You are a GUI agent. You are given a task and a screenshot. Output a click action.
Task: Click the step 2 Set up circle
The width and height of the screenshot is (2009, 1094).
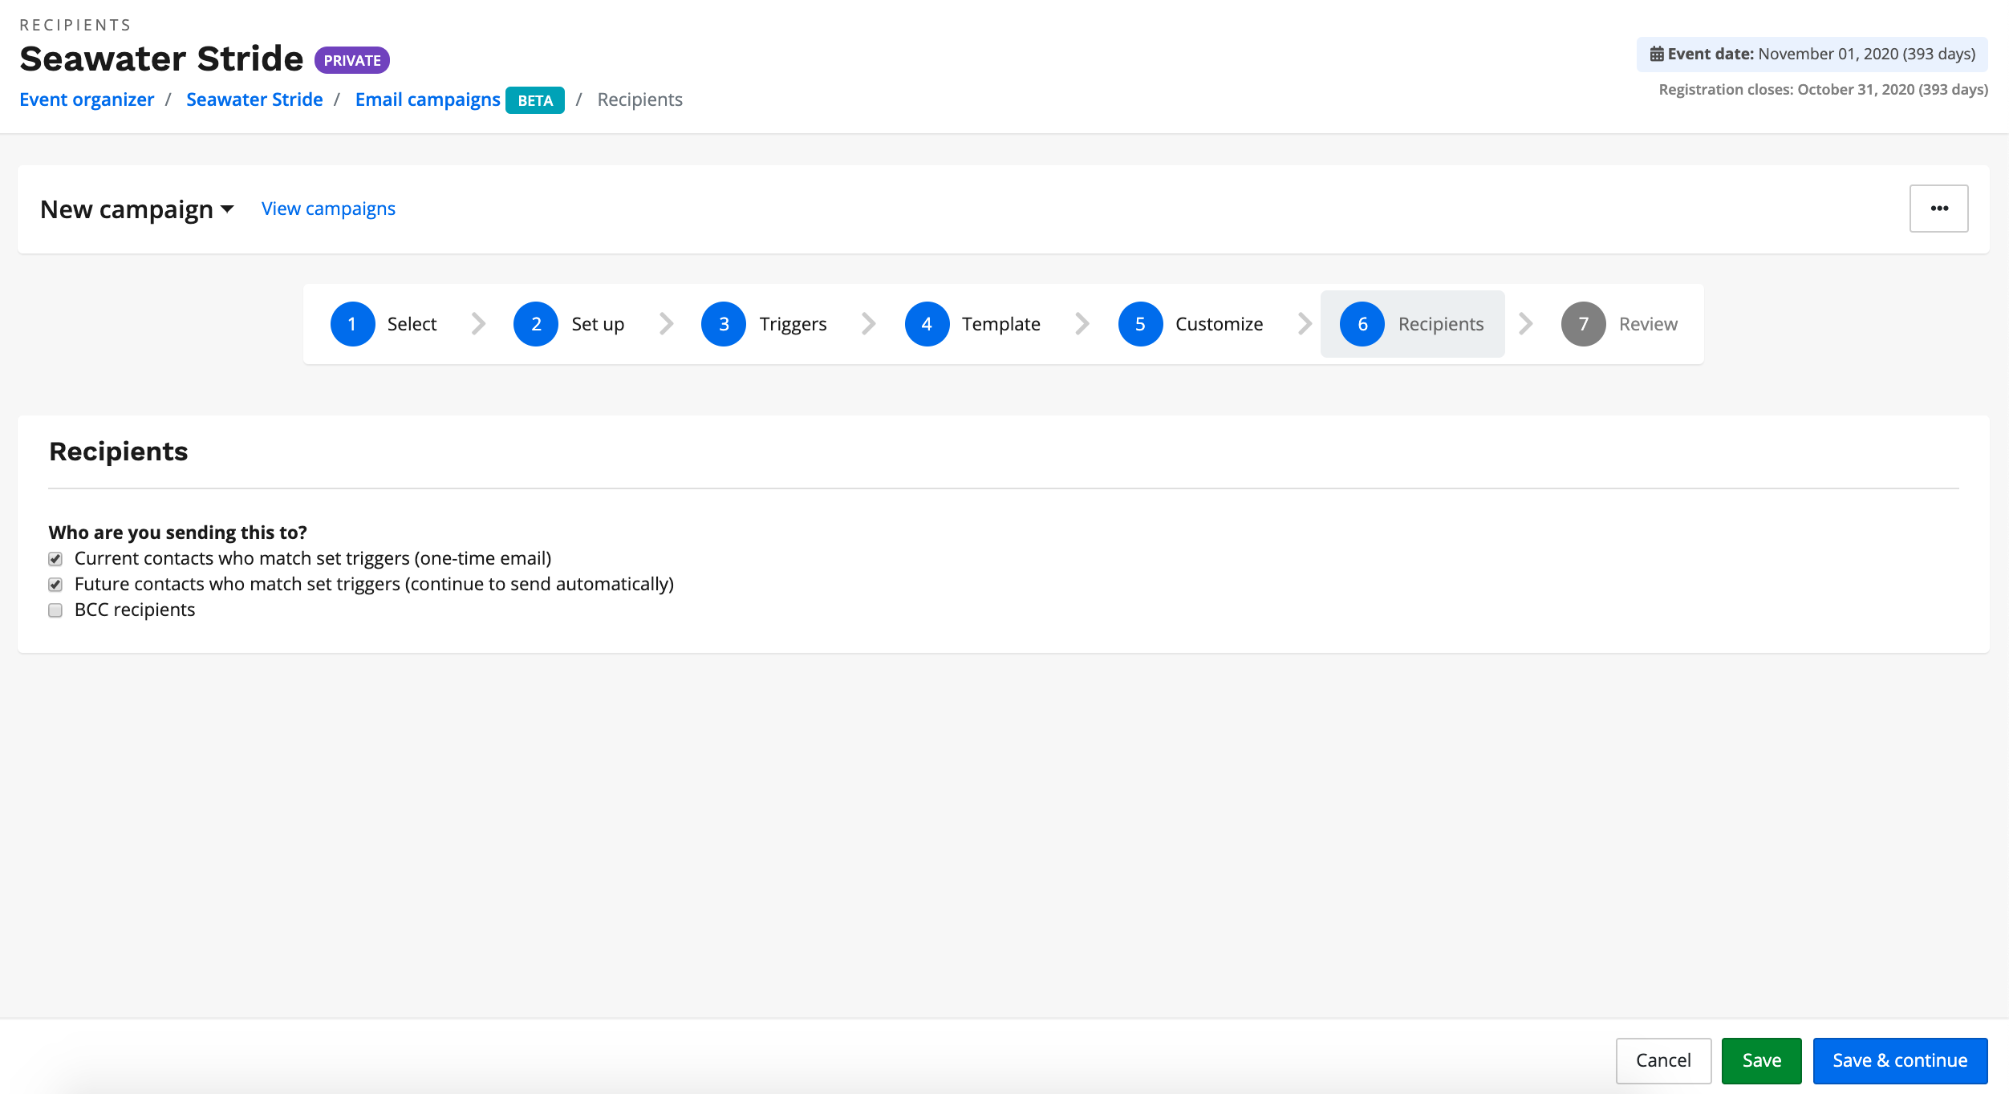pyautogui.click(x=536, y=324)
